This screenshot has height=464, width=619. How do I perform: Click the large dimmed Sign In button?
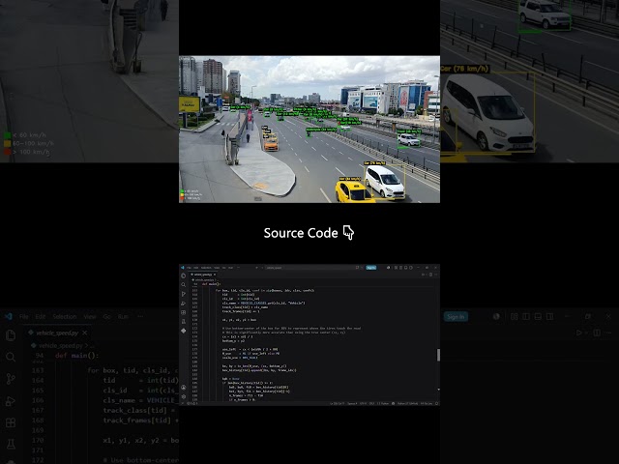pos(456,316)
